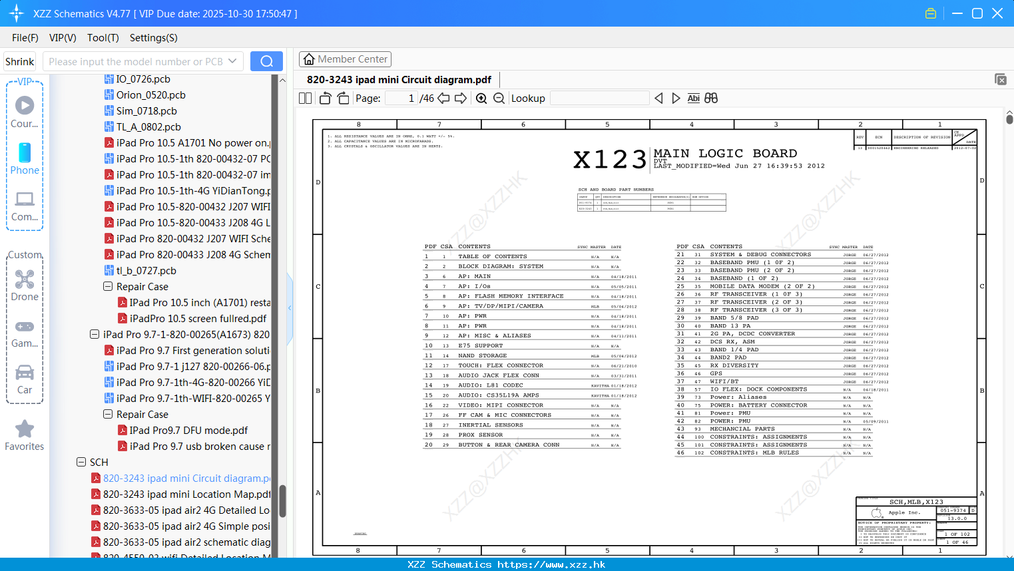Open the Game console category
Image resolution: width=1014 pixels, height=571 pixels.
click(x=25, y=333)
